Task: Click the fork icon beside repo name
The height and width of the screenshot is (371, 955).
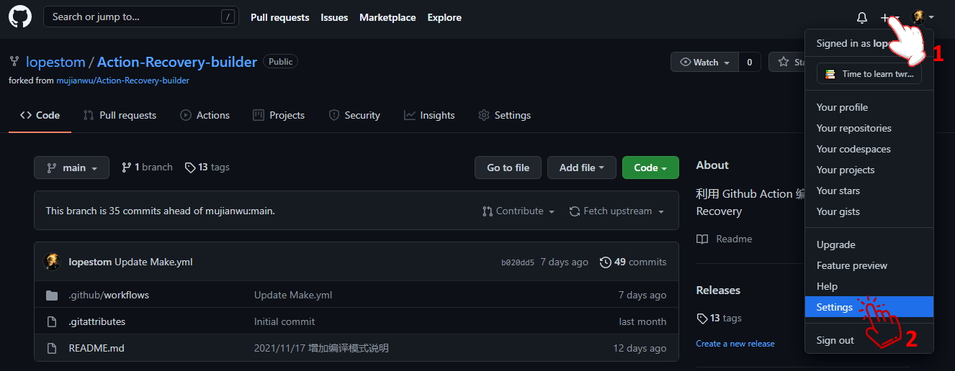Action: [14, 62]
